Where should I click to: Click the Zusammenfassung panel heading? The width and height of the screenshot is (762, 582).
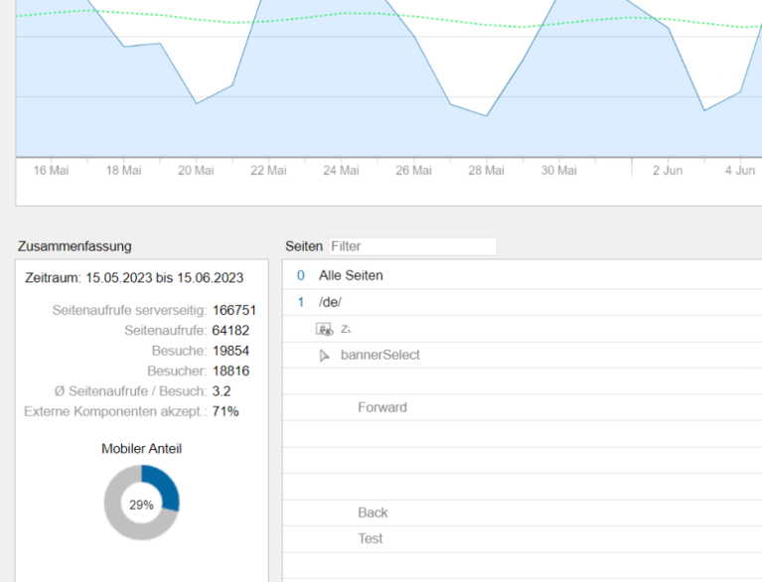75,246
